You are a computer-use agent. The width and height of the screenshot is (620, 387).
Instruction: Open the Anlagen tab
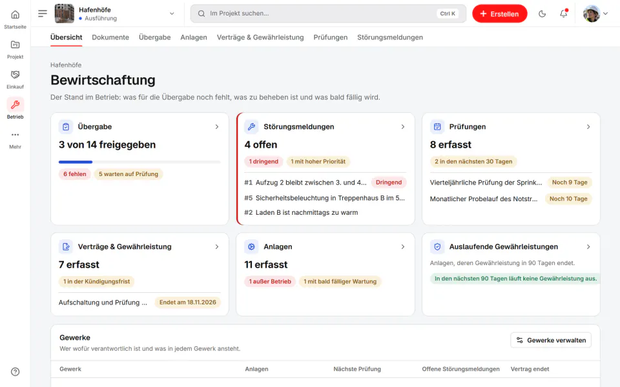pos(194,37)
